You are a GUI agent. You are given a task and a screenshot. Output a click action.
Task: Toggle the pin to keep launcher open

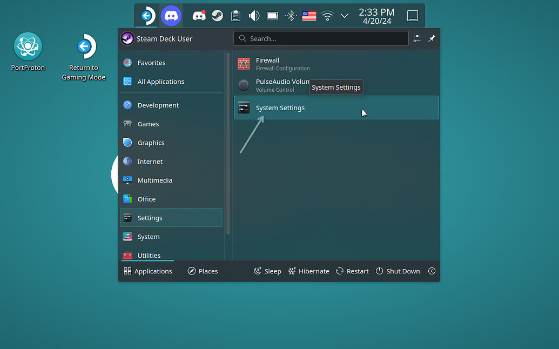coord(432,38)
